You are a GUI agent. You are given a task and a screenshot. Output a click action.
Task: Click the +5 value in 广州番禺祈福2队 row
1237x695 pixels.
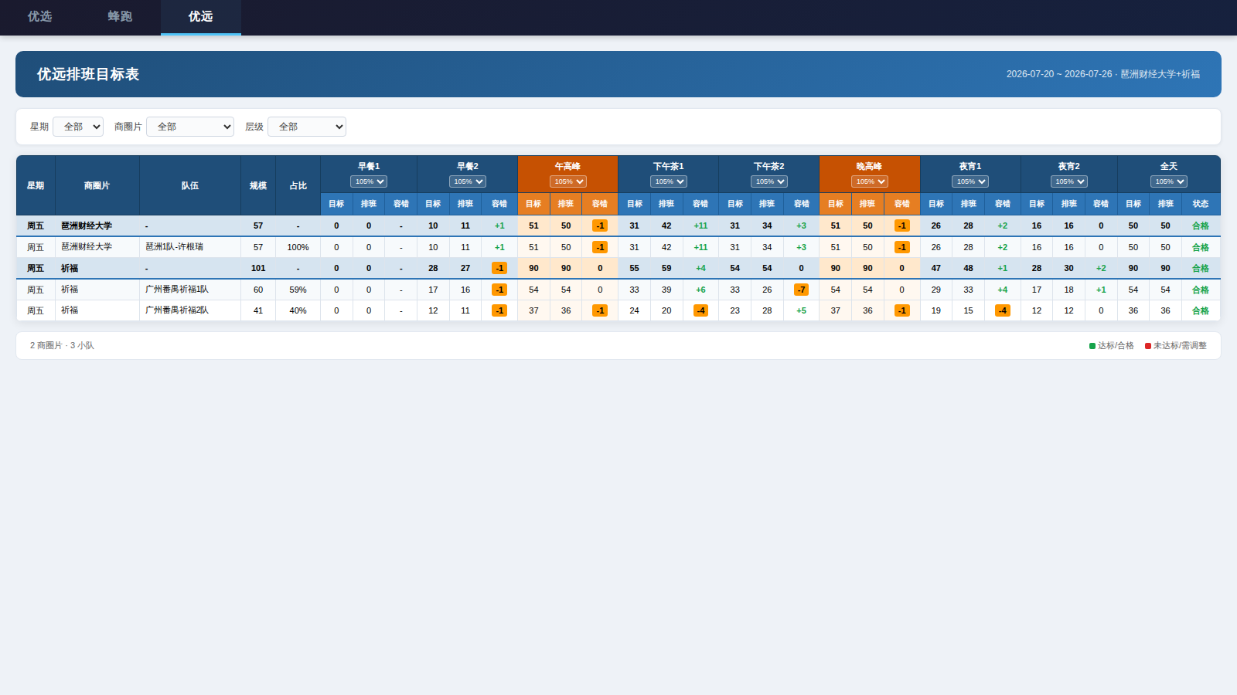[x=801, y=310]
